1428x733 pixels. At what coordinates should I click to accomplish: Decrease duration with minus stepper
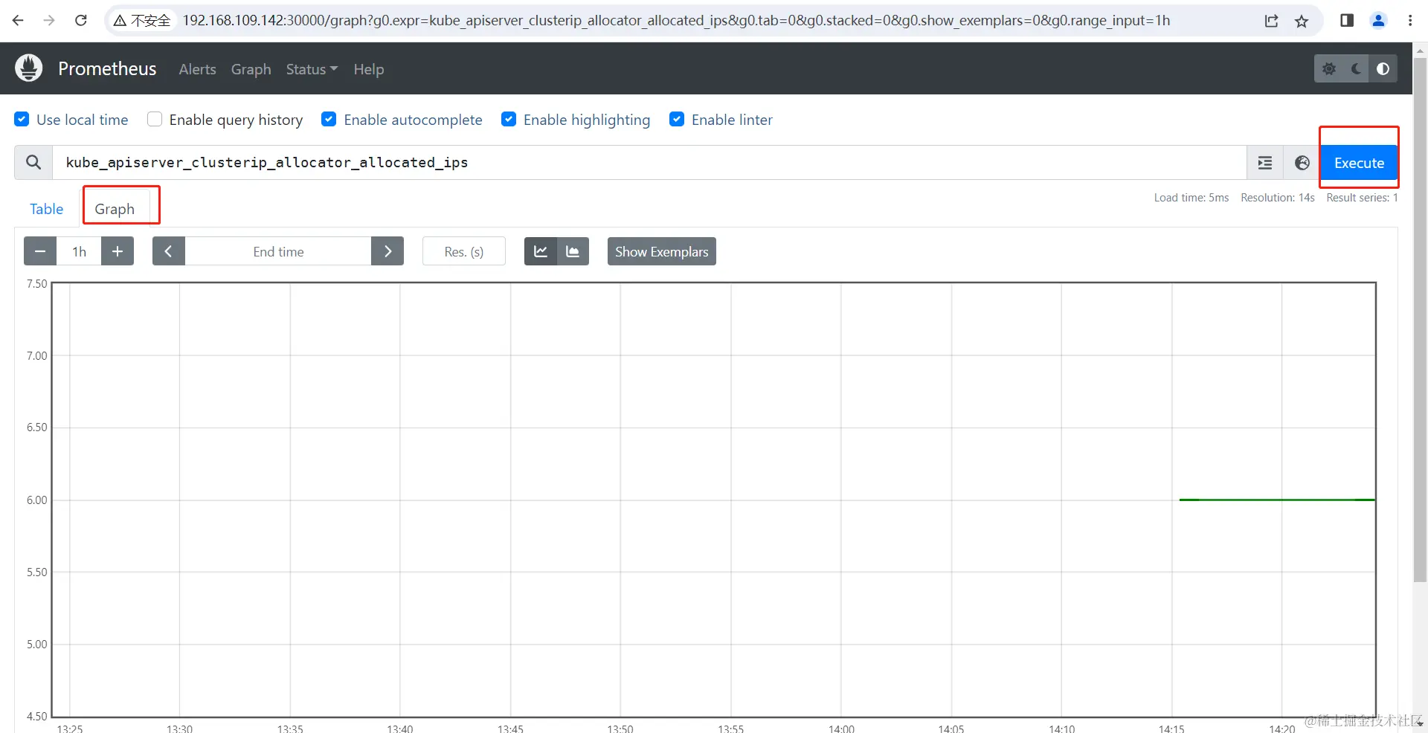(x=39, y=251)
